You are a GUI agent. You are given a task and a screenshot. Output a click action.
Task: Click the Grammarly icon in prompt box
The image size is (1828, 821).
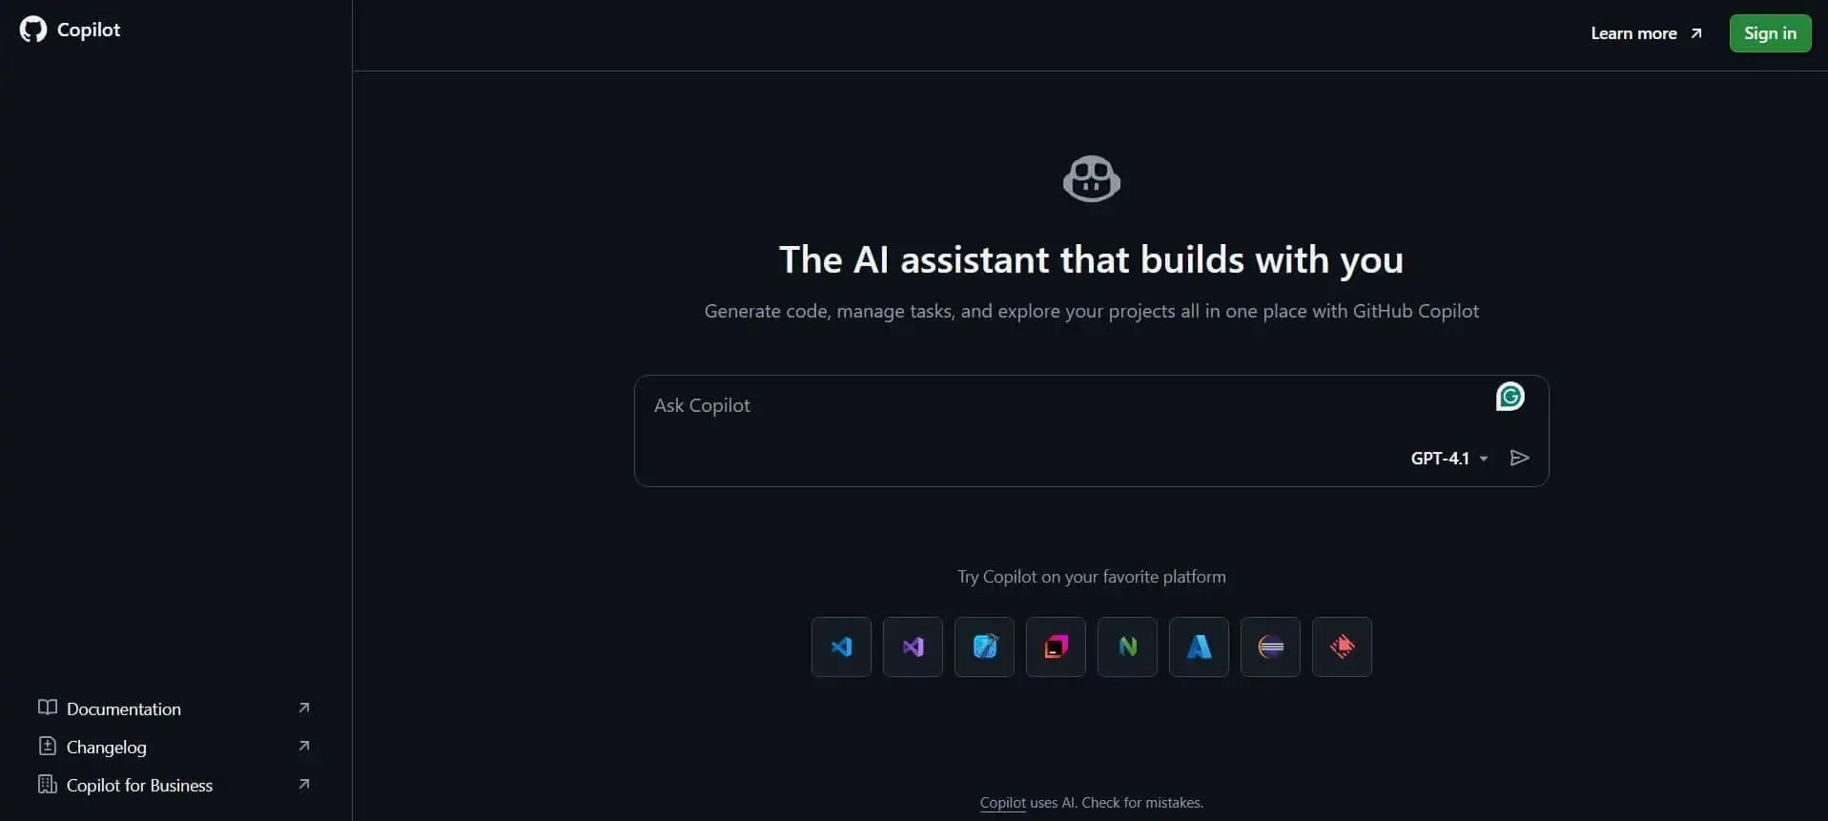(x=1510, y=396)
